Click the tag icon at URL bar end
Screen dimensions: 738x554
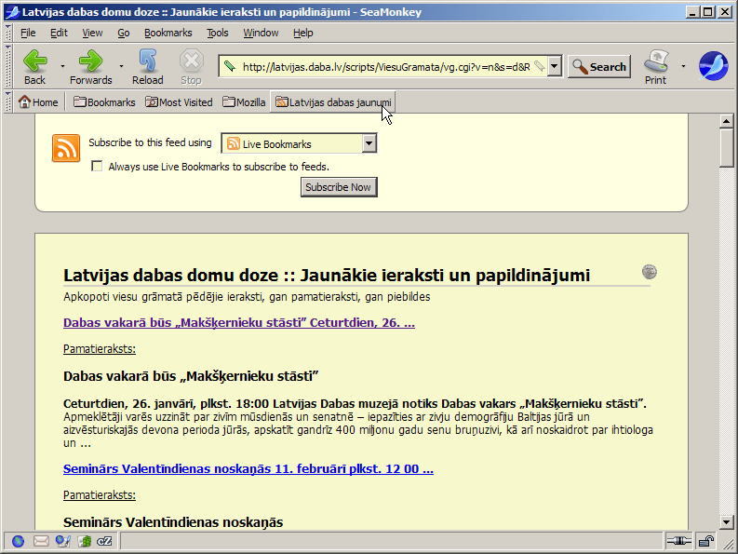[x=540, y=66]
